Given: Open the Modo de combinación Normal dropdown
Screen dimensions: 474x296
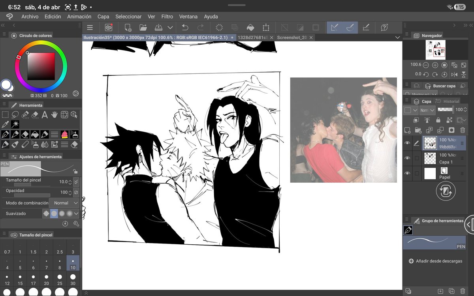Looking at the screenshot, I should 64,203.
